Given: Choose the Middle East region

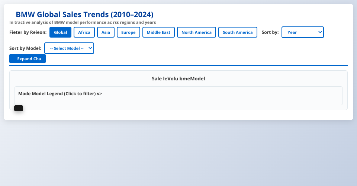Looking at the screenshot, I should tap(158, 32).
